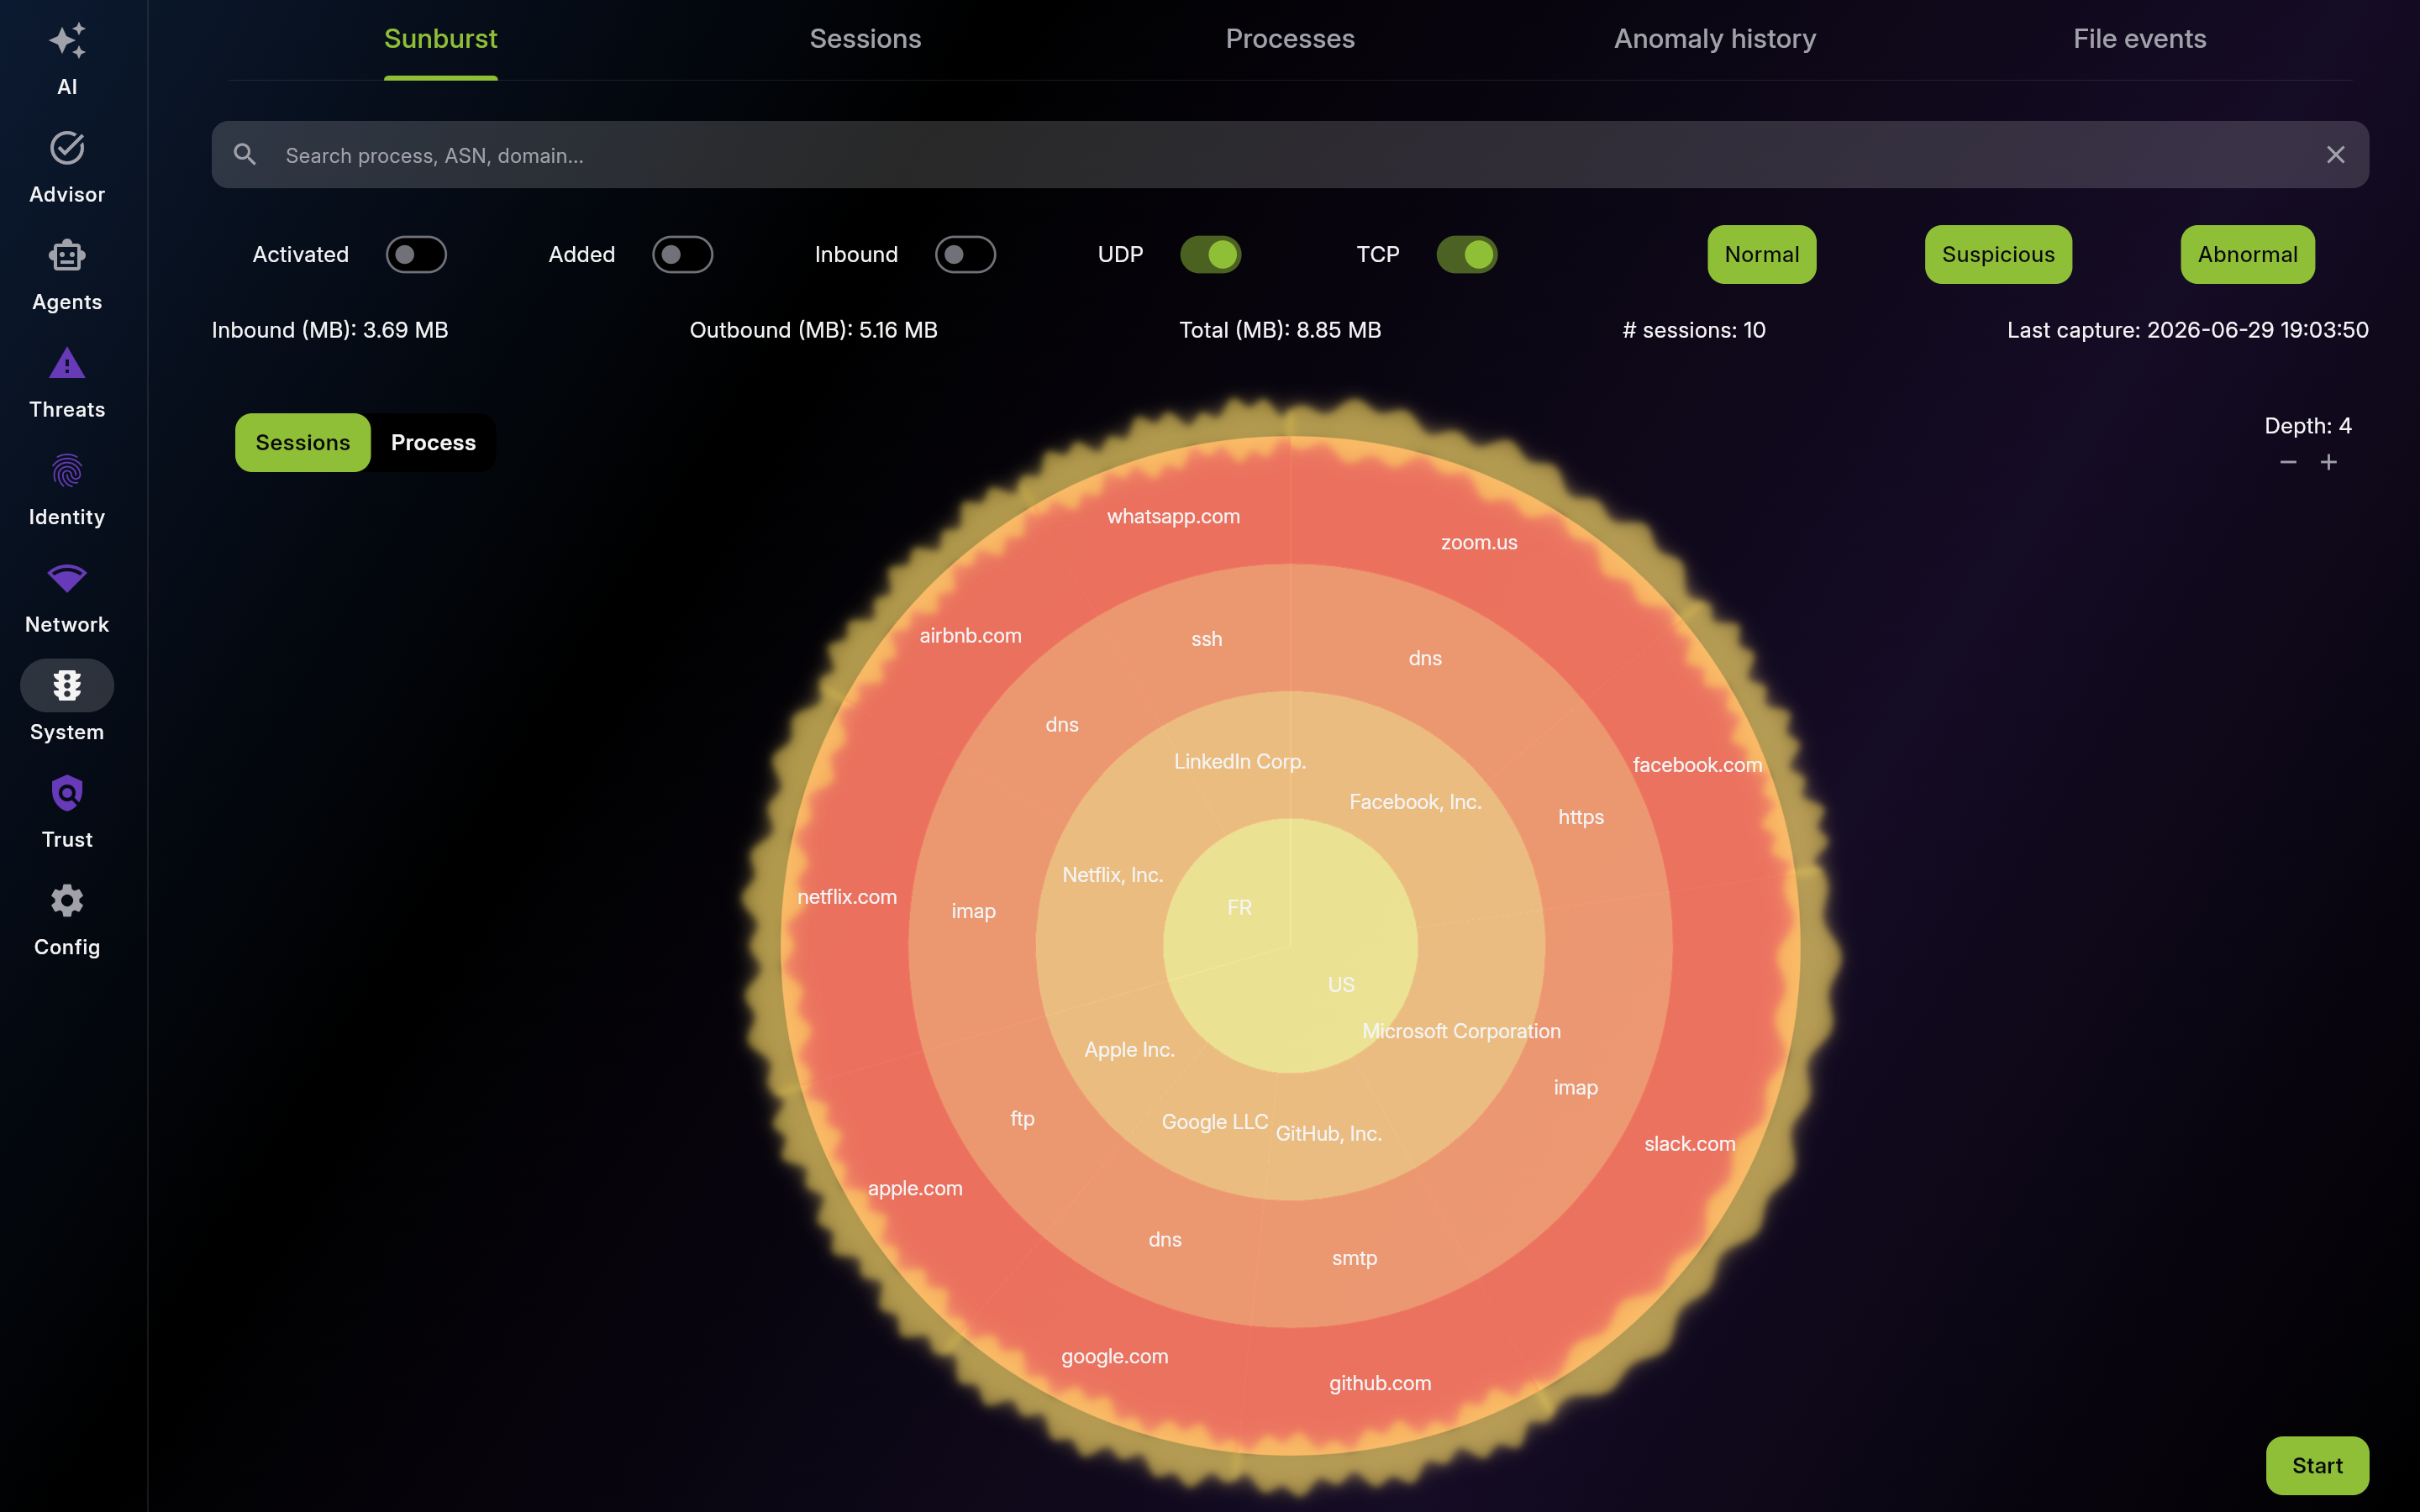Select the Sessions view button

(303, 443)
